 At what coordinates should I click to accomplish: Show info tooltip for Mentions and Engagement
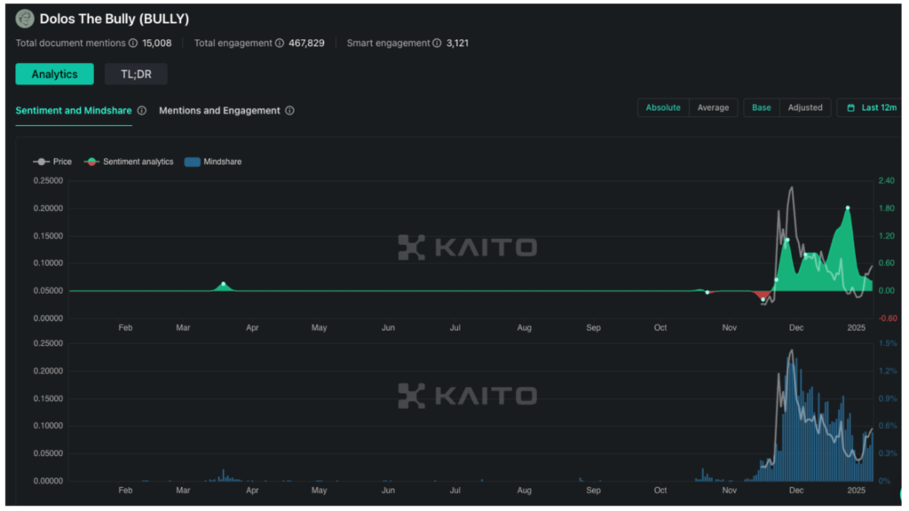tap(290, 111)
